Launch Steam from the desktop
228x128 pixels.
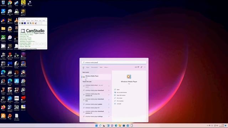click(x=17, y=3)
